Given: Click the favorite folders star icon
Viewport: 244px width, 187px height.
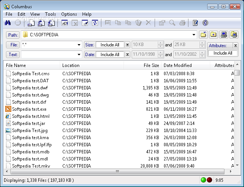Looking at the screenshot, I should [214, 34].
